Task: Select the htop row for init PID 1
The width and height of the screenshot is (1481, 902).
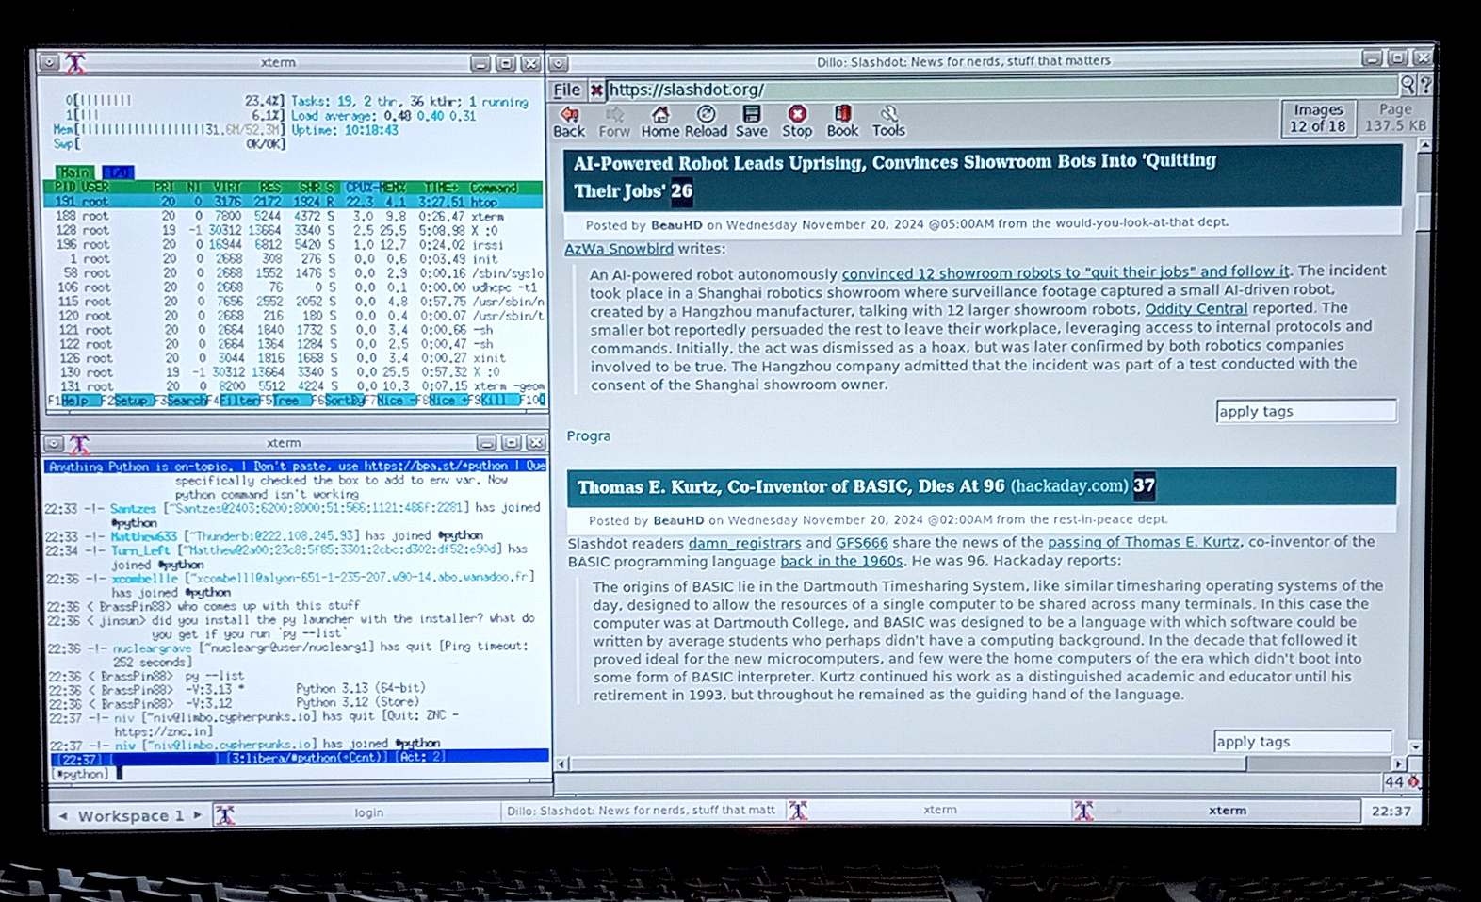Action: point(293,258)
